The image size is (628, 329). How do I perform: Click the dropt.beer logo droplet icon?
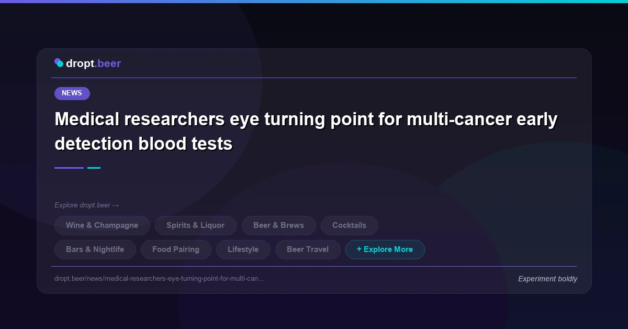pos(59,62)
